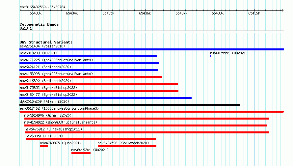Open the nsv6075551 (Wu2021) label
The width and height of the screenshot is (293, 166).
[x=229, y=53]
